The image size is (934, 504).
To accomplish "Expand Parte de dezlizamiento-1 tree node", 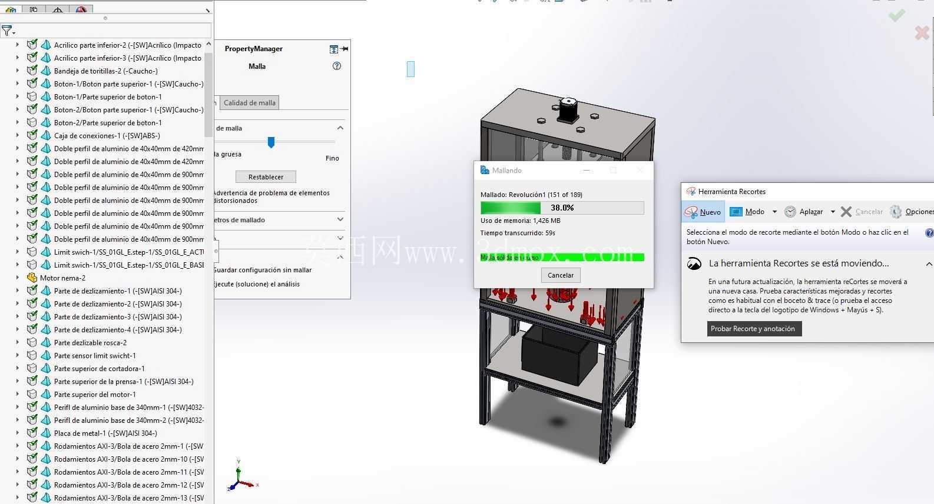I will pyautogui.click(x=17, y=291).
